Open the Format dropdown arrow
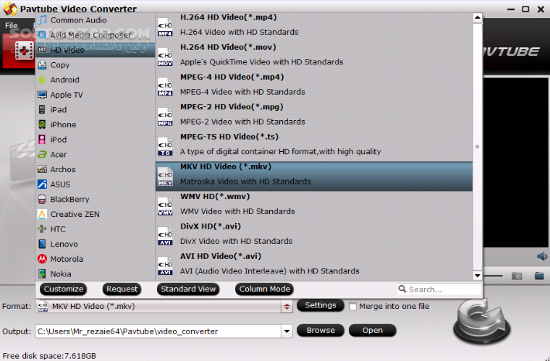 (x=287, y=307)
